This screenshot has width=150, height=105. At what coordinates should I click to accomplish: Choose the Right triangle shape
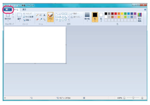tap(66, 17)
